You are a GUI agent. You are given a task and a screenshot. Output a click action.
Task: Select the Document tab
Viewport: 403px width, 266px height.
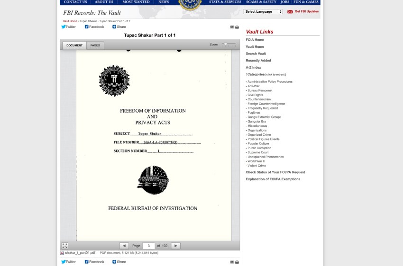(x=74, y=45)
